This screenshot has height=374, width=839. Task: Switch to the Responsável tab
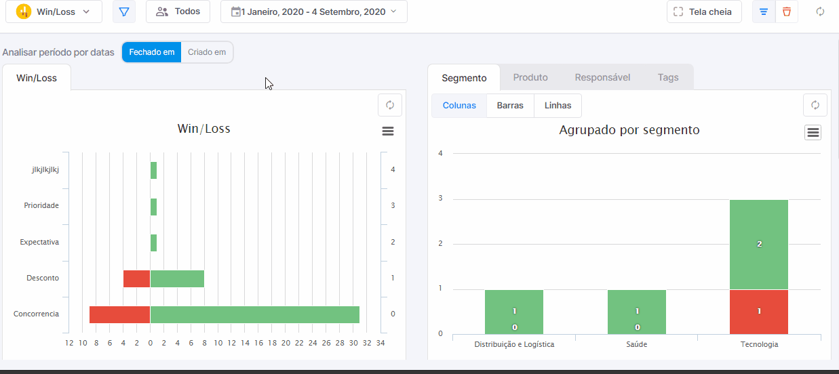point(602,77)
